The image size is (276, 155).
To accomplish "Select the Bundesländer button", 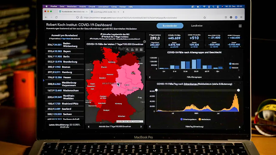I will coord(169,26).
